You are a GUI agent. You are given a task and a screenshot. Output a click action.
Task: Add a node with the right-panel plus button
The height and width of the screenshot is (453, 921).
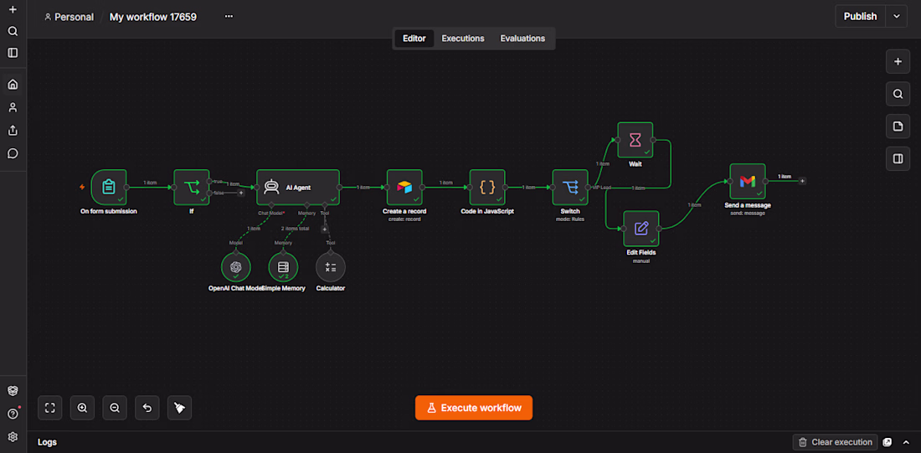898,62
